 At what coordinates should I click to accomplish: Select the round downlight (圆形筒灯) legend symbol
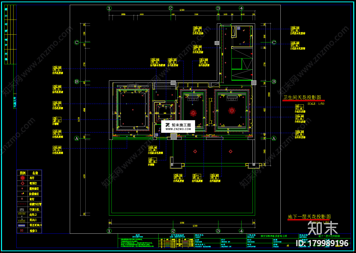[23, 188]
